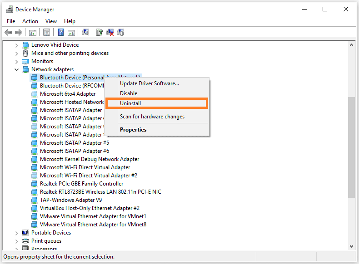359x264 pixels.
Task: Click the Monitors category icon
Action: coord(25,62)
